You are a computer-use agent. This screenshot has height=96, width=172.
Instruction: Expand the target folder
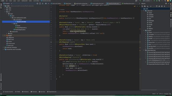(x=5, y=35)
